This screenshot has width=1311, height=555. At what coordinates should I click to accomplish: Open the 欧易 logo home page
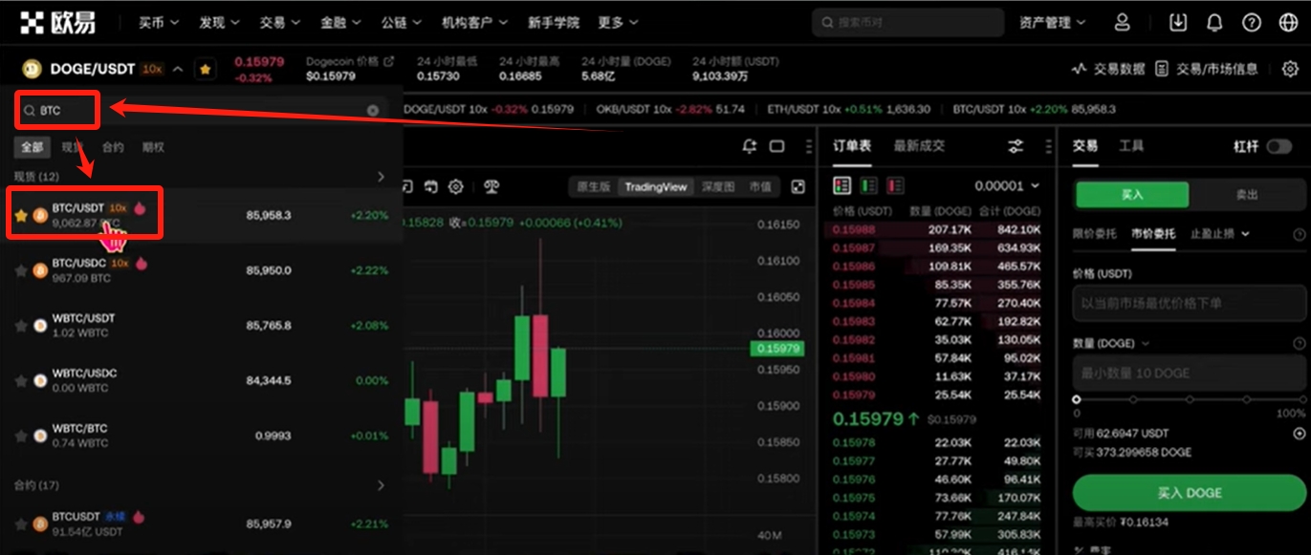[57, 22]
